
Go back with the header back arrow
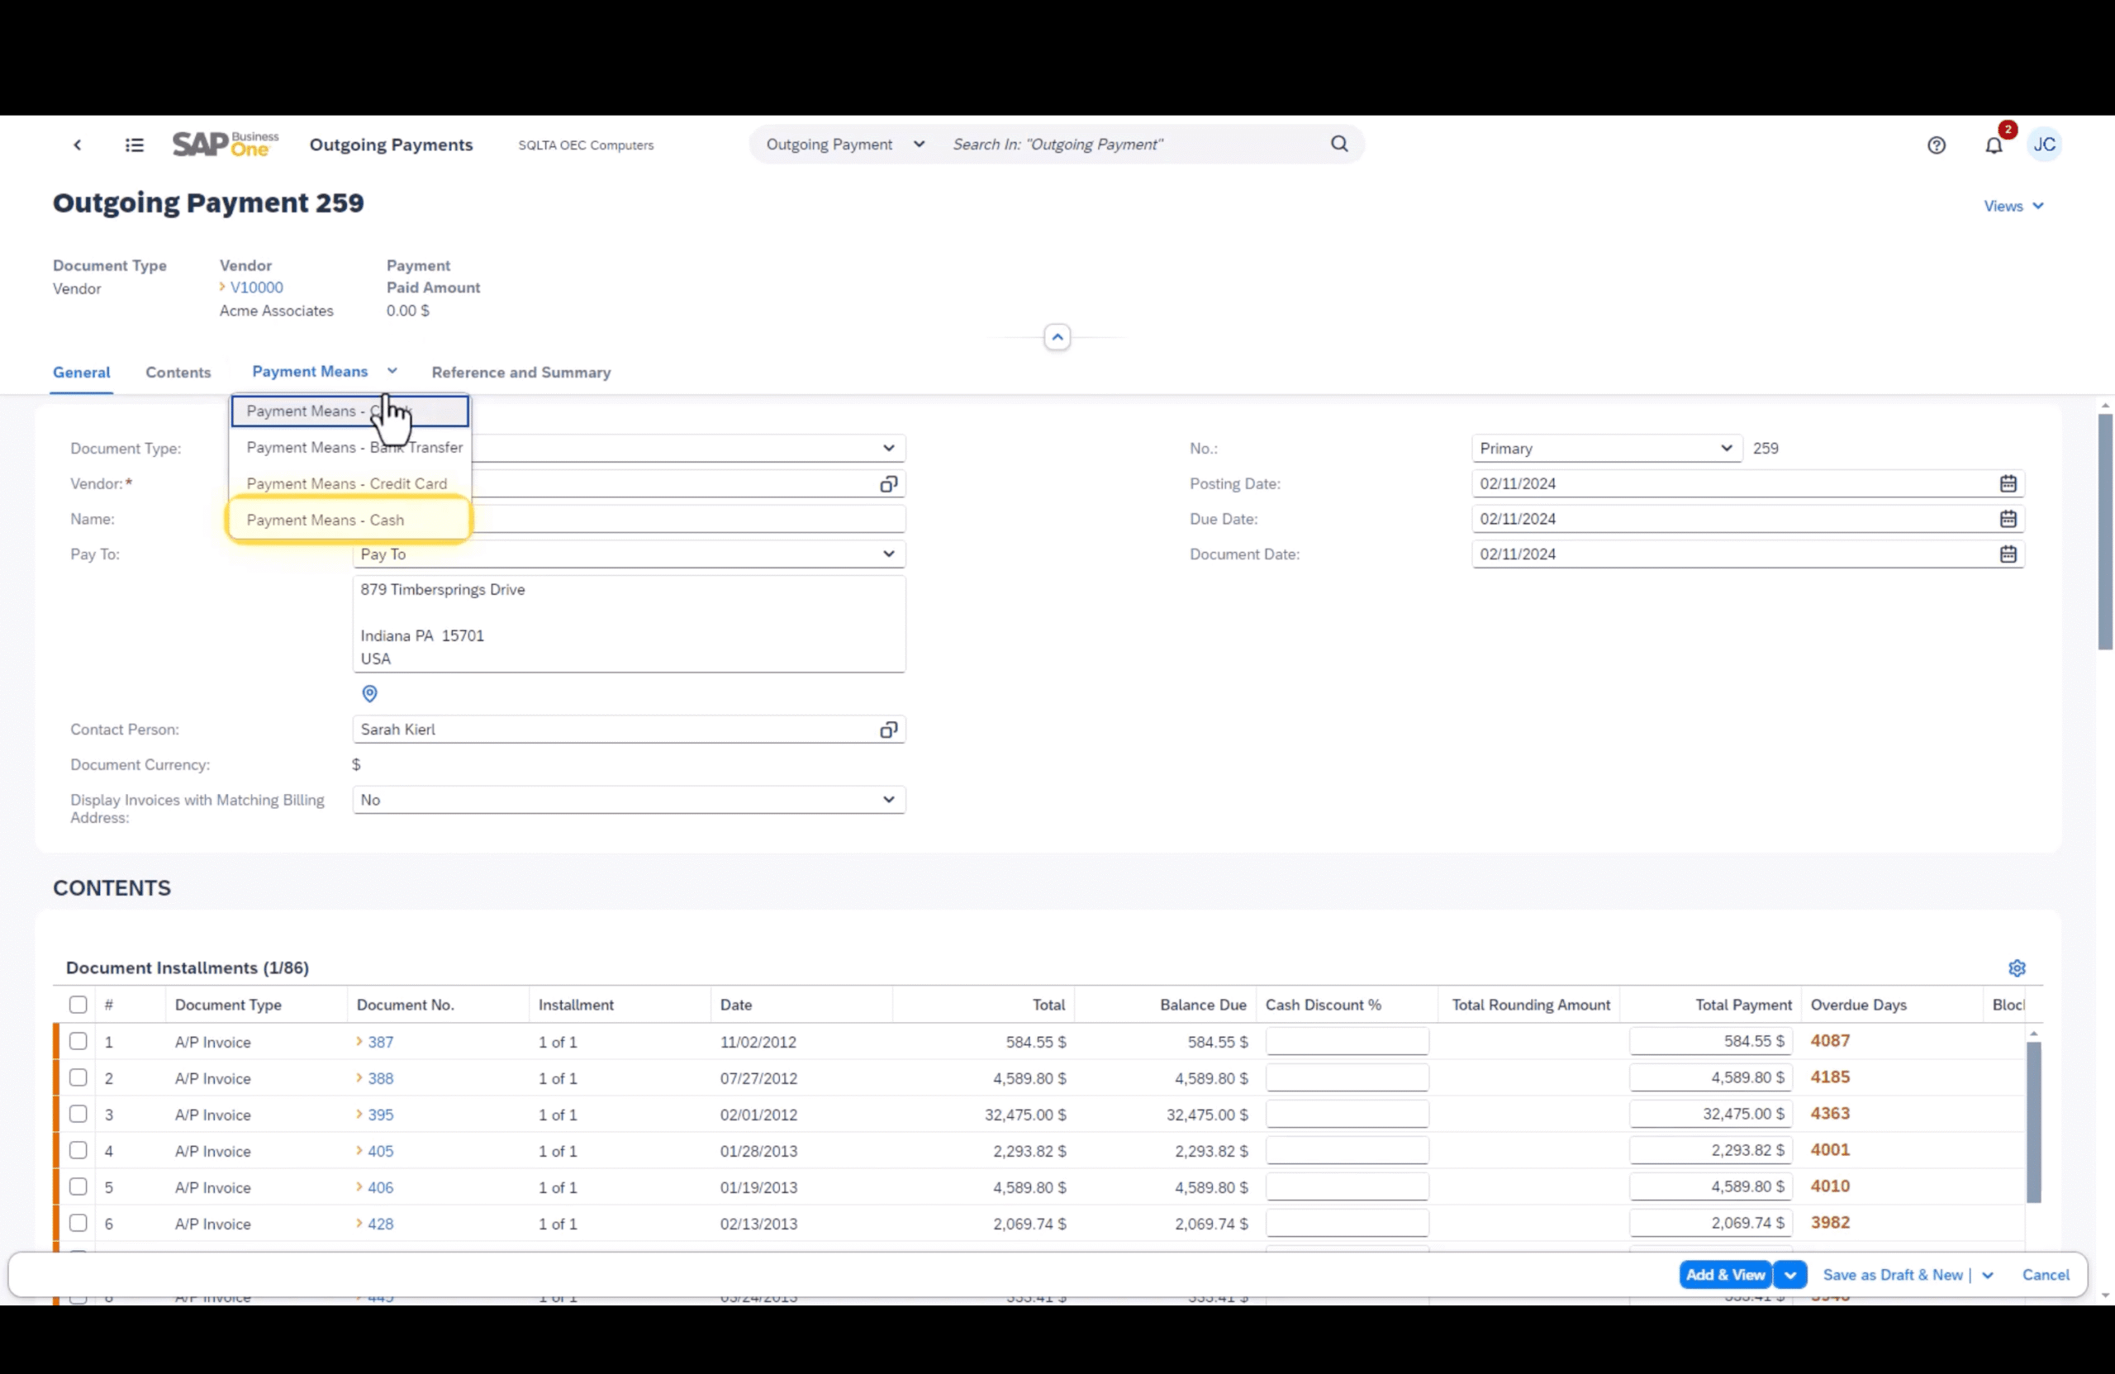coord(78,145)
